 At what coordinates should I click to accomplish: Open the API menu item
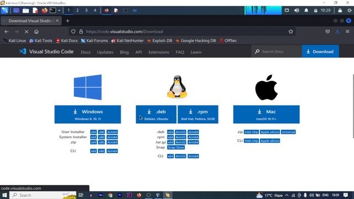[139, 52]
